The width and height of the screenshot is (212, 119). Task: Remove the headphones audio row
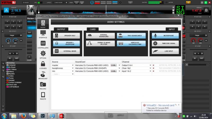click(x=153, y=68)
